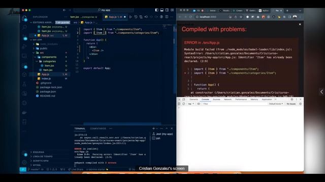Open README.md in explorer
This screenshot has height=182, width=325.
point(47,96)
